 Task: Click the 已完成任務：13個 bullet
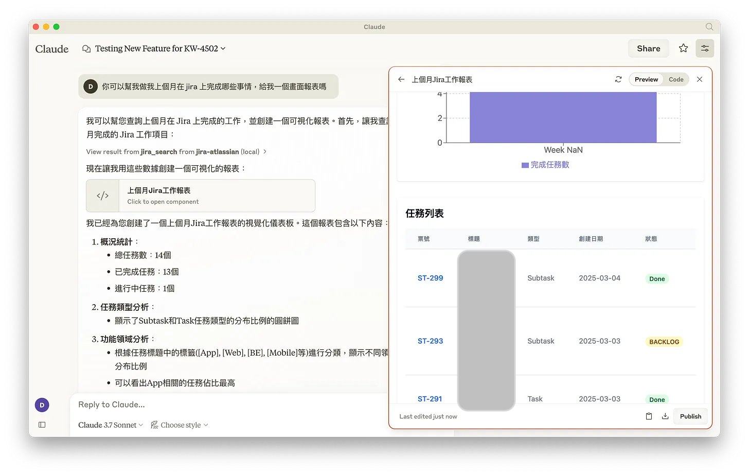click(x=147, y=272)
